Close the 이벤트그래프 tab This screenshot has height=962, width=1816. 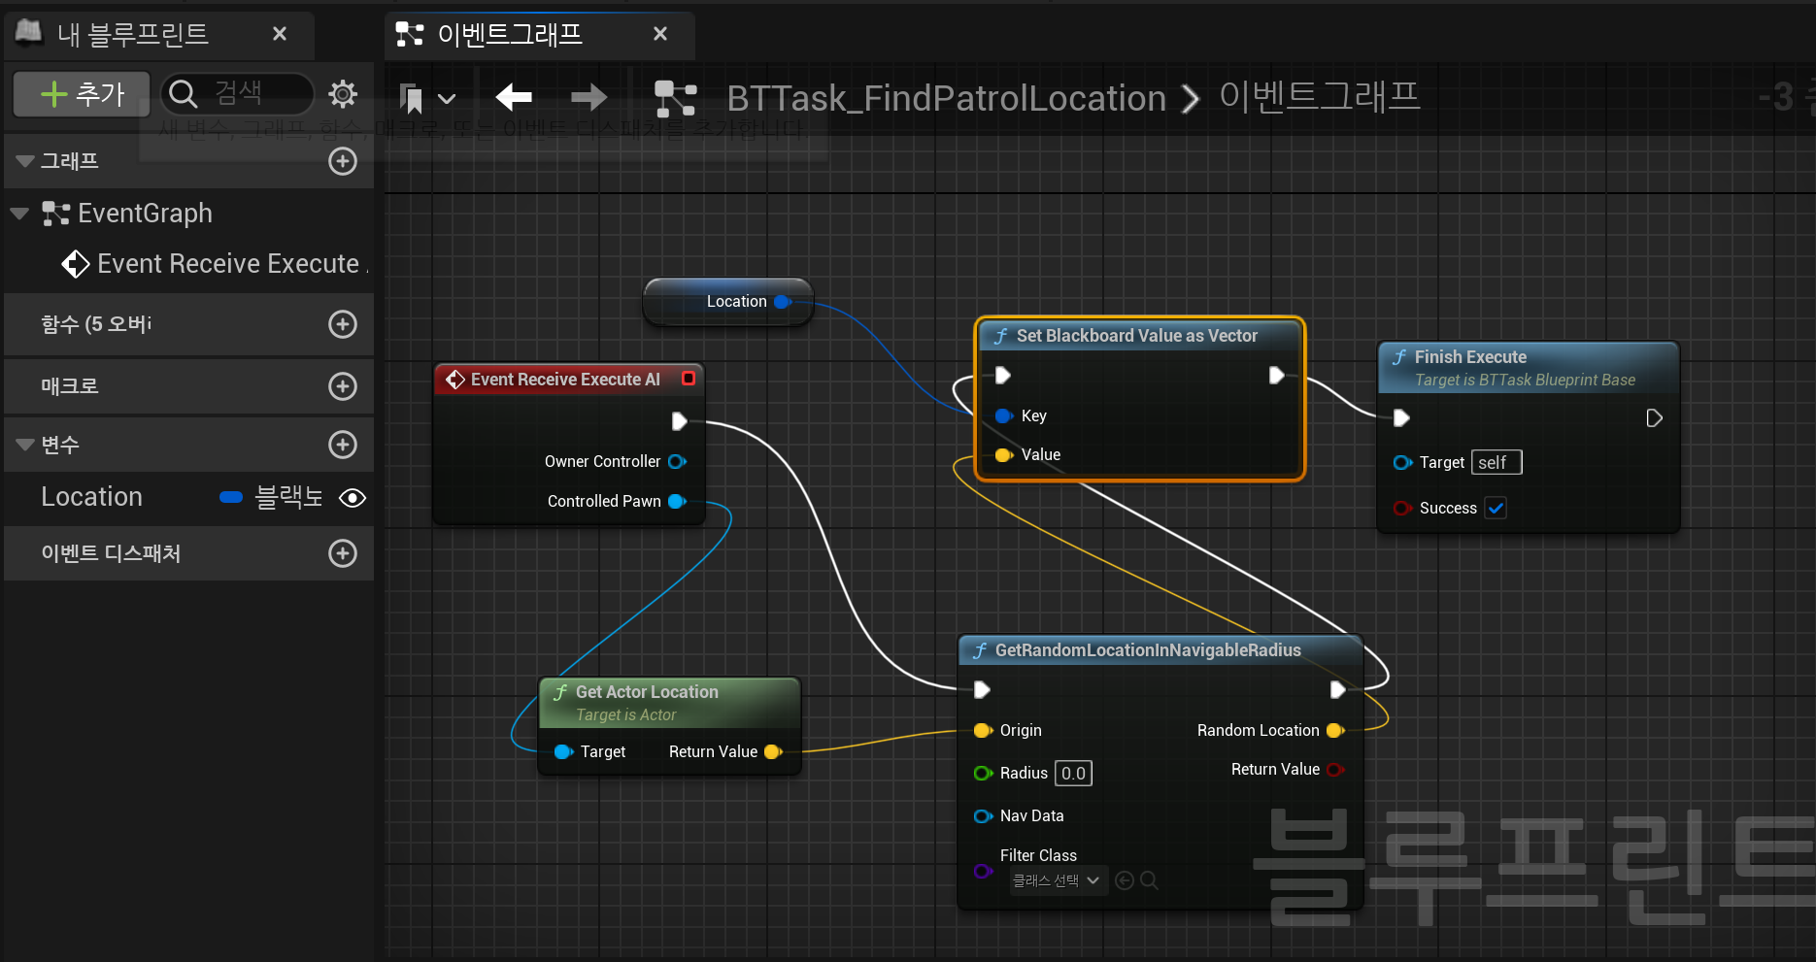pos(660,34)
